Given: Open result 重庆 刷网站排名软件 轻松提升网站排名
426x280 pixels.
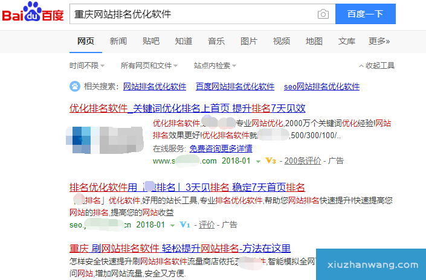Looking at the screenshot, I should [180, 248].
